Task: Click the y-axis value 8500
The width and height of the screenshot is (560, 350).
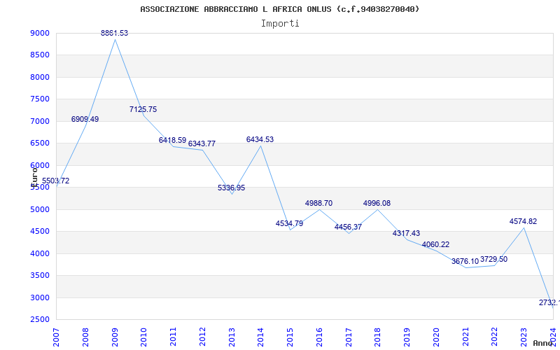Action: point(40,55)
